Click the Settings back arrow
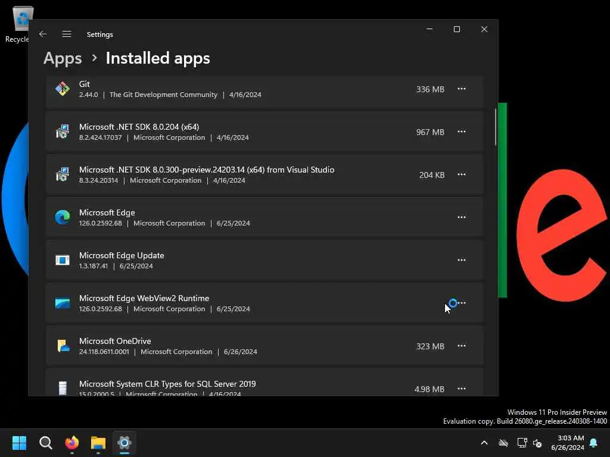Image resolution: width=610 pixels, height=457 pixels. click(43, 34)
